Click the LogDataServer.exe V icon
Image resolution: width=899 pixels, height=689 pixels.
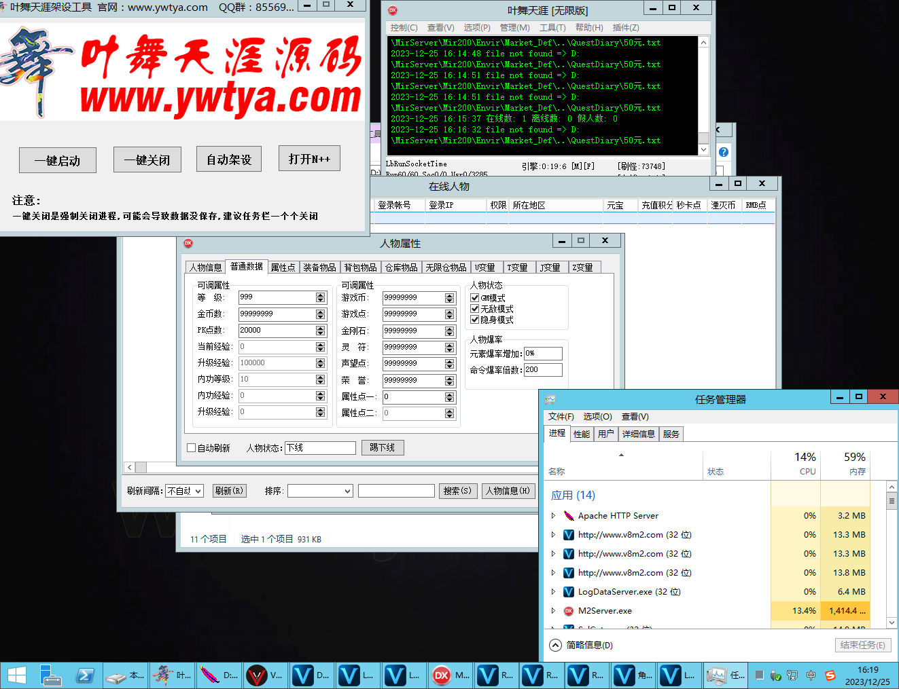(x=569, y=592)
